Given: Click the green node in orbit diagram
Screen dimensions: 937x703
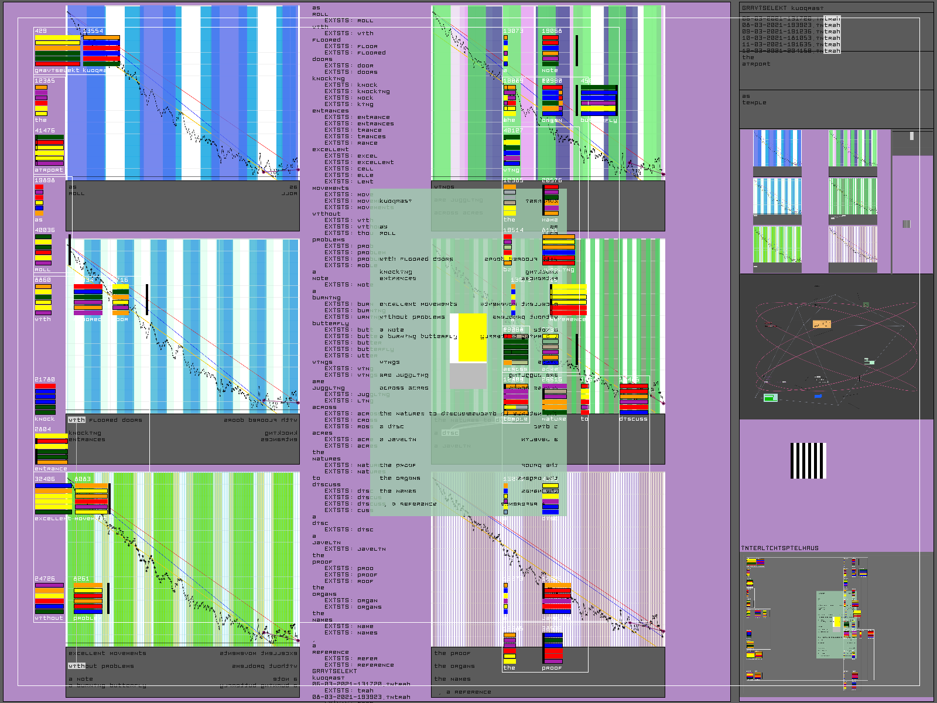Looking at the screenshot, I should [x=771, y=398].
